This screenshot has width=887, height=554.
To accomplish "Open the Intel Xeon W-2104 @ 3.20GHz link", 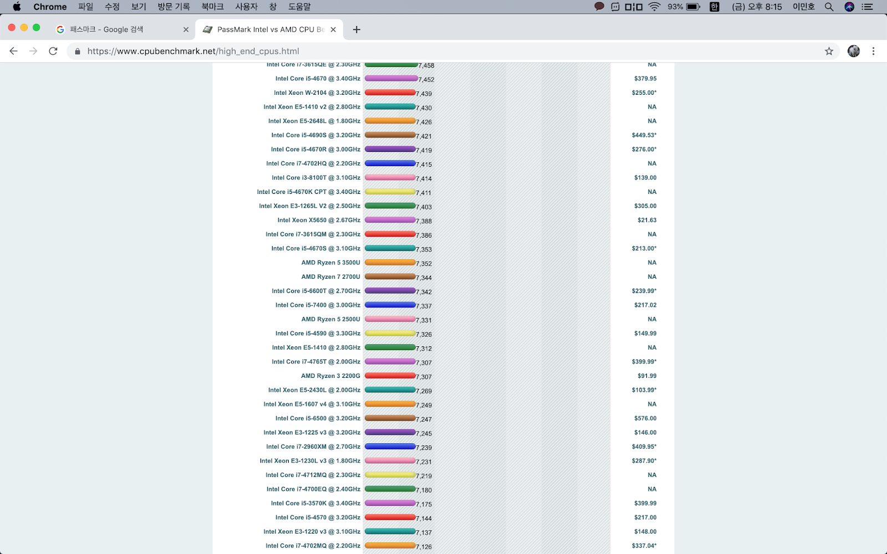I will click(317, 93).
